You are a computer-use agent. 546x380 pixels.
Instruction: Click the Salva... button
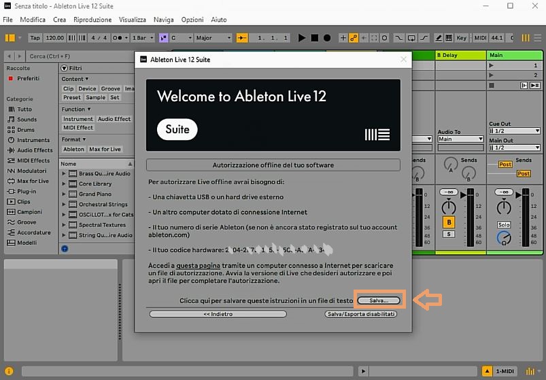click(379, 300)
